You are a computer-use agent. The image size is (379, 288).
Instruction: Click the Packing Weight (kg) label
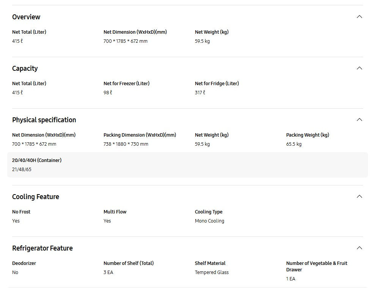coord(307,135)
